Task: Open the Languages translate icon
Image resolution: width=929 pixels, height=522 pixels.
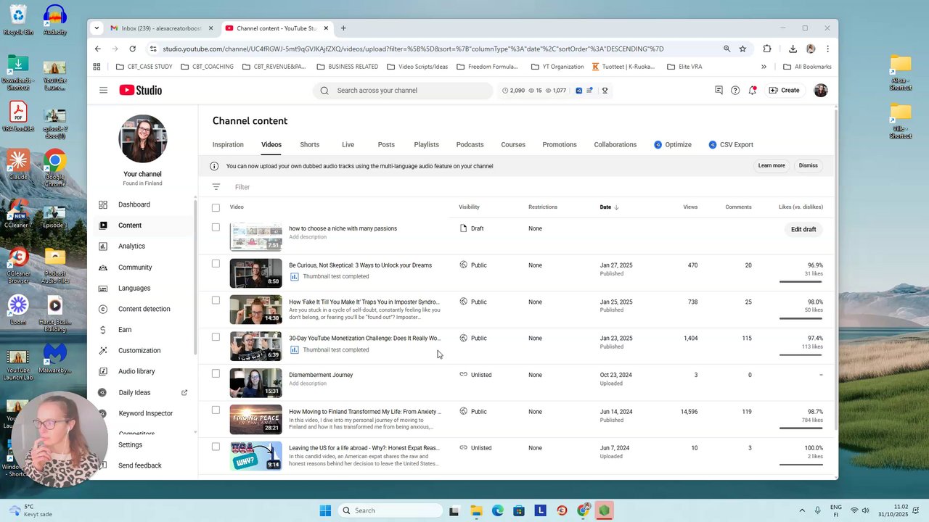Action: pyautogui.click(x=103, y=289)
